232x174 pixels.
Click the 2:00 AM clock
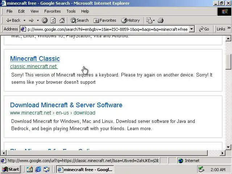218,170
